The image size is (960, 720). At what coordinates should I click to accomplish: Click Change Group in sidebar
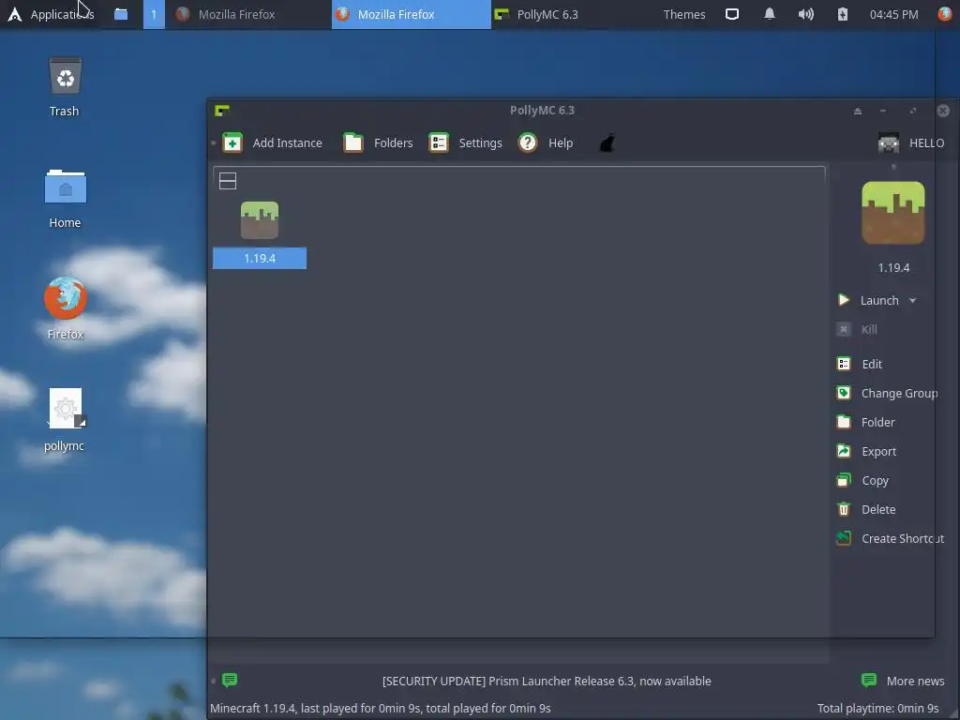[887, 393]
